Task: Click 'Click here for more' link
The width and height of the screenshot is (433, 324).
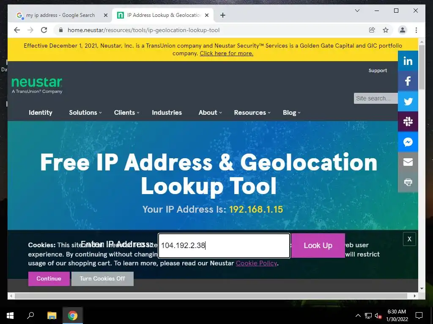Action: coord(227,54)
